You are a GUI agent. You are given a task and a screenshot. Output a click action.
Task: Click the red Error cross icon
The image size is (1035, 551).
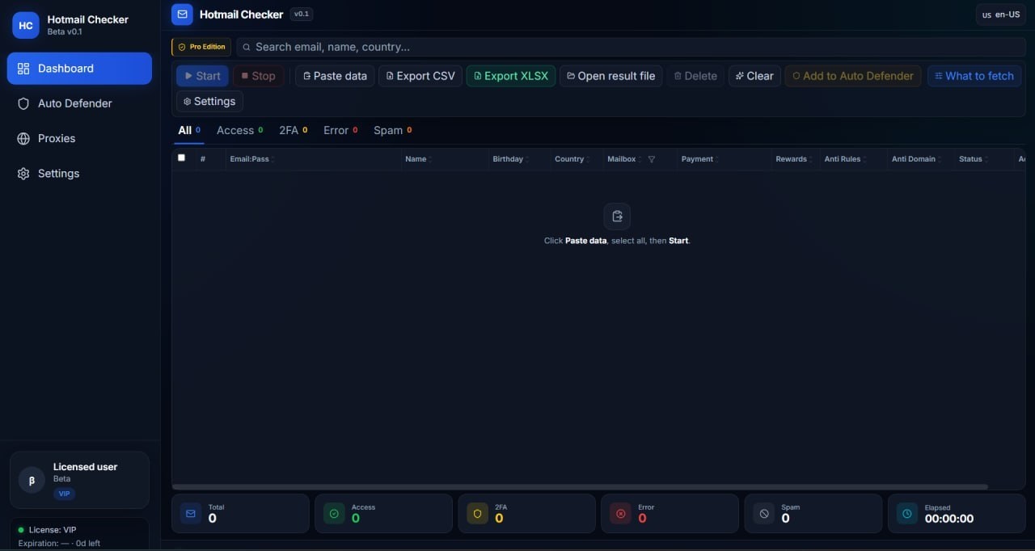point(620,513)
